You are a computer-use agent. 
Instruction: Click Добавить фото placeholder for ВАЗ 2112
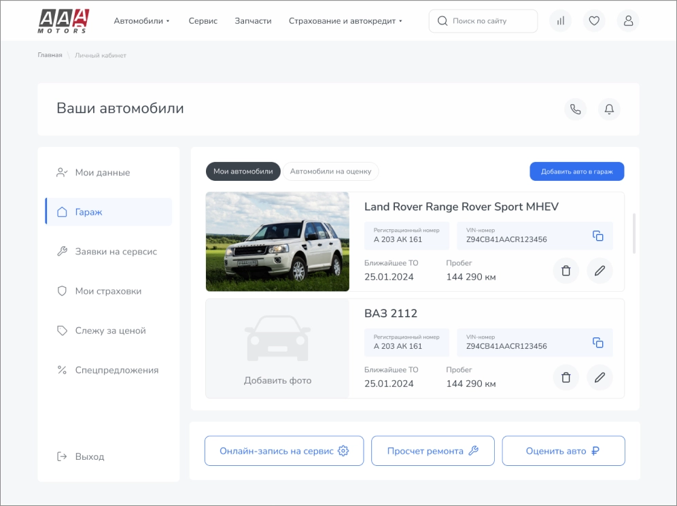(x=277, y=349)
